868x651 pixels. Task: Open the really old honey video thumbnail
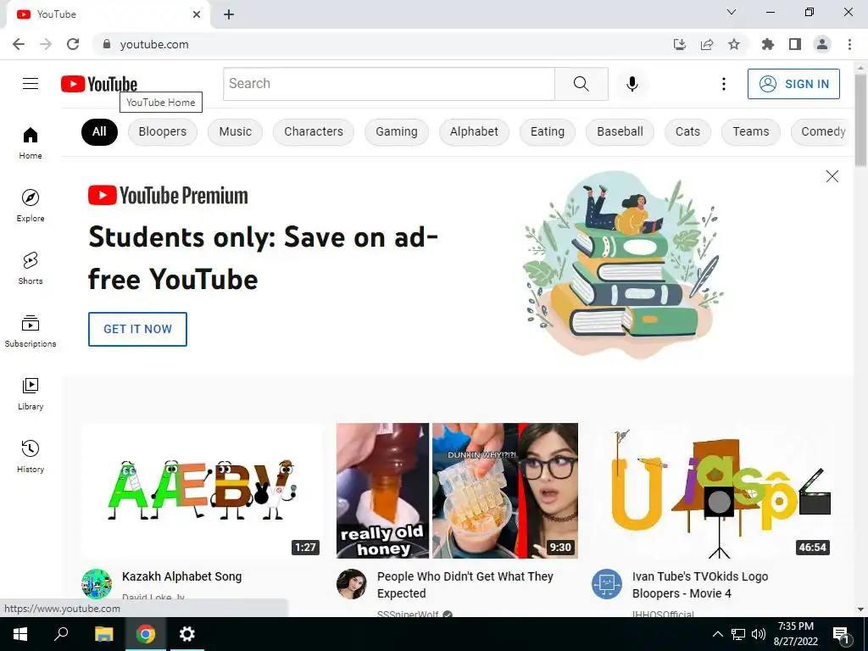[x=457, y=491]
